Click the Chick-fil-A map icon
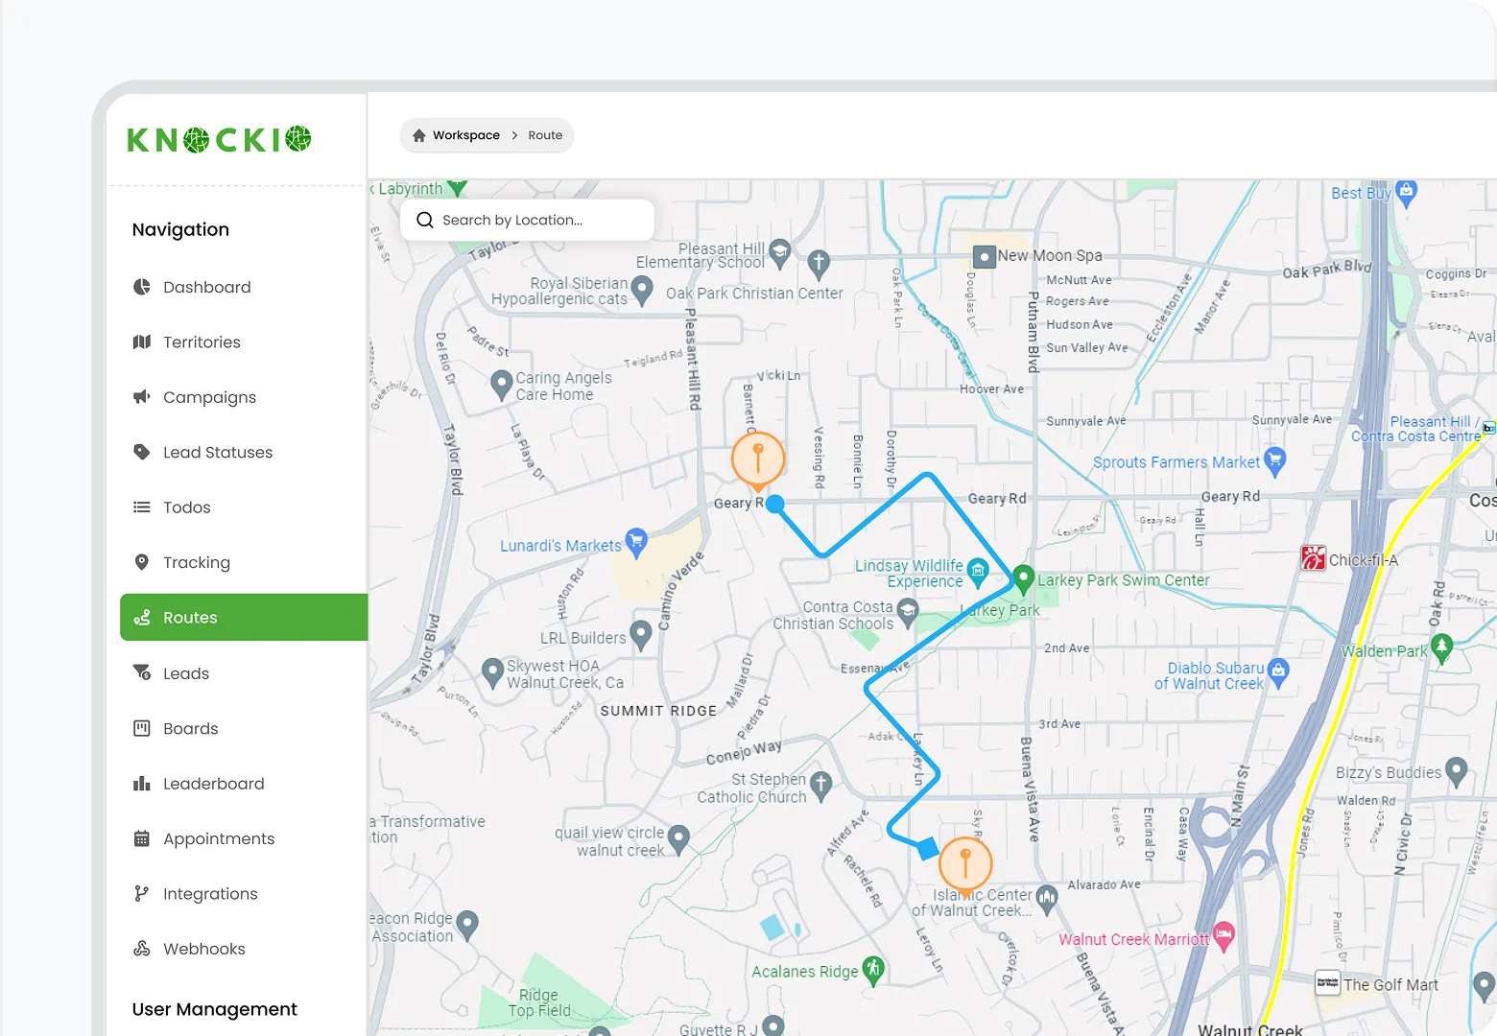Screen dimensions: 1497x1036 [1313, 557]
